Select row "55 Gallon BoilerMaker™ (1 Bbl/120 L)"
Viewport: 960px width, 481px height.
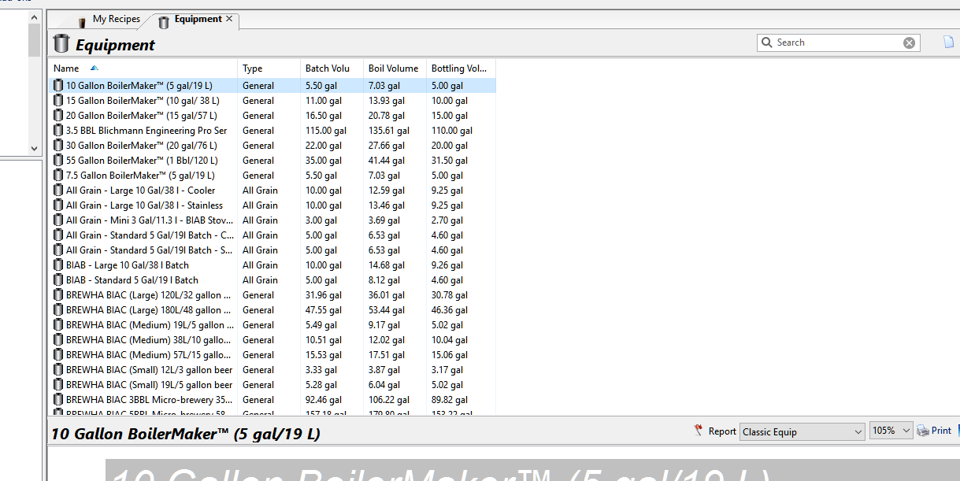pos(272,161)
